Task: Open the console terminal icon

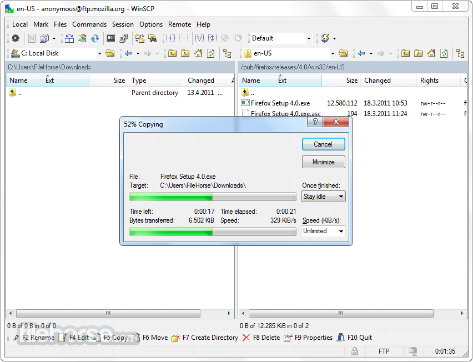Action: [111, 38]
